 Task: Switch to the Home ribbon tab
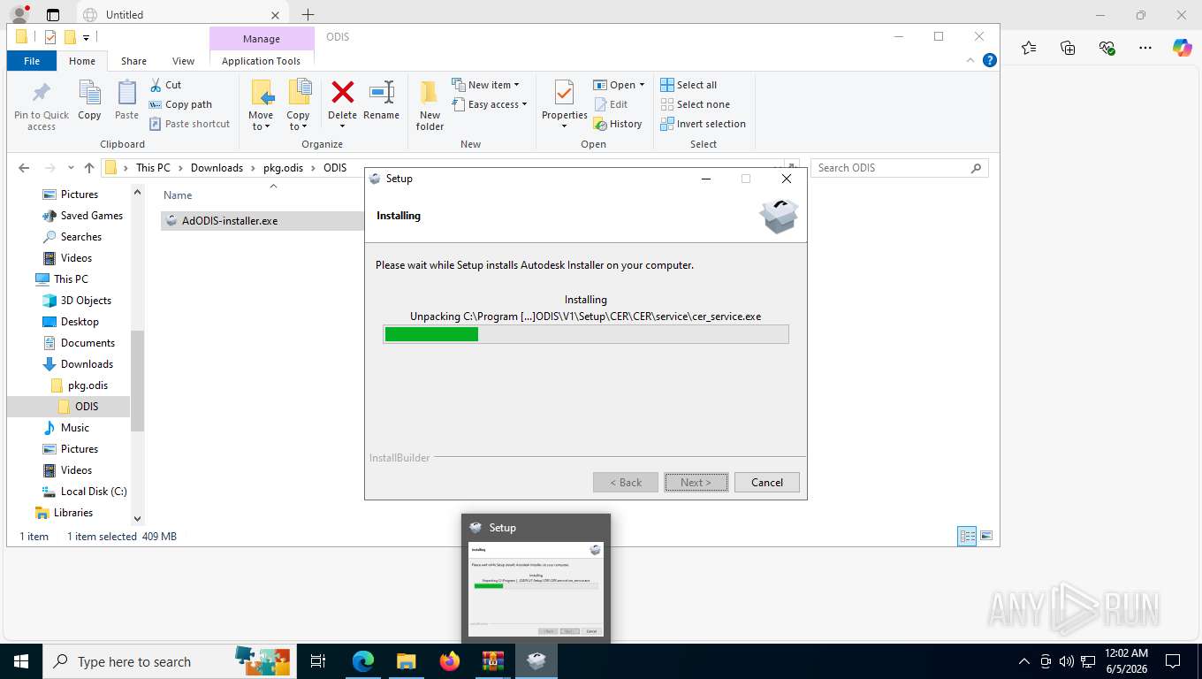tap(82, 61)
